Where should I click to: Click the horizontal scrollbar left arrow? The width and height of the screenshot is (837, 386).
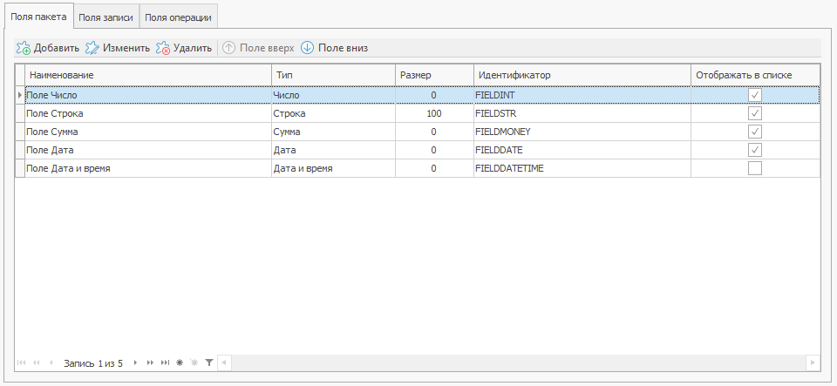click(224, 362)
